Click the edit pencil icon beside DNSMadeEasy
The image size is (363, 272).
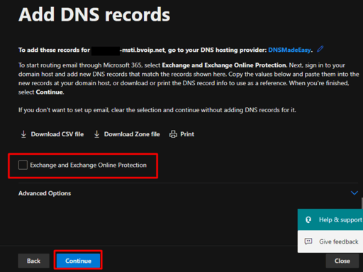click(x=320, y=49)
